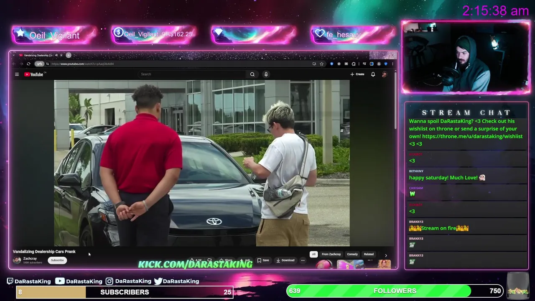Open the tab search dropdown arrow
The height and width of the screenshot is (301, 535).
(14, 55)
